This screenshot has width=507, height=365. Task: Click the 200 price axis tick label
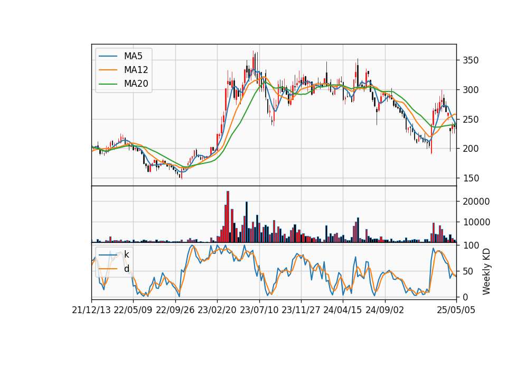point(471,149)
